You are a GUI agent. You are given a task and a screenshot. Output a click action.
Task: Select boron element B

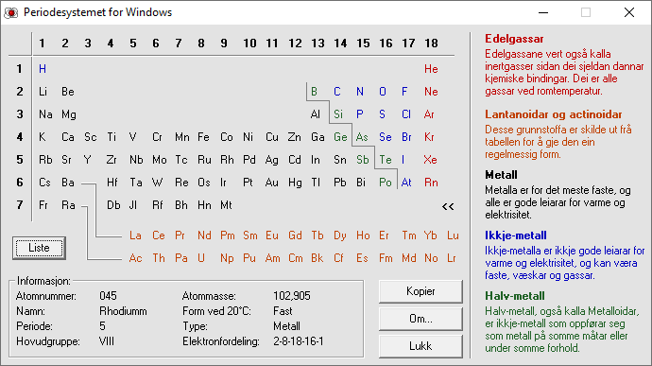[x=314, y=92]
